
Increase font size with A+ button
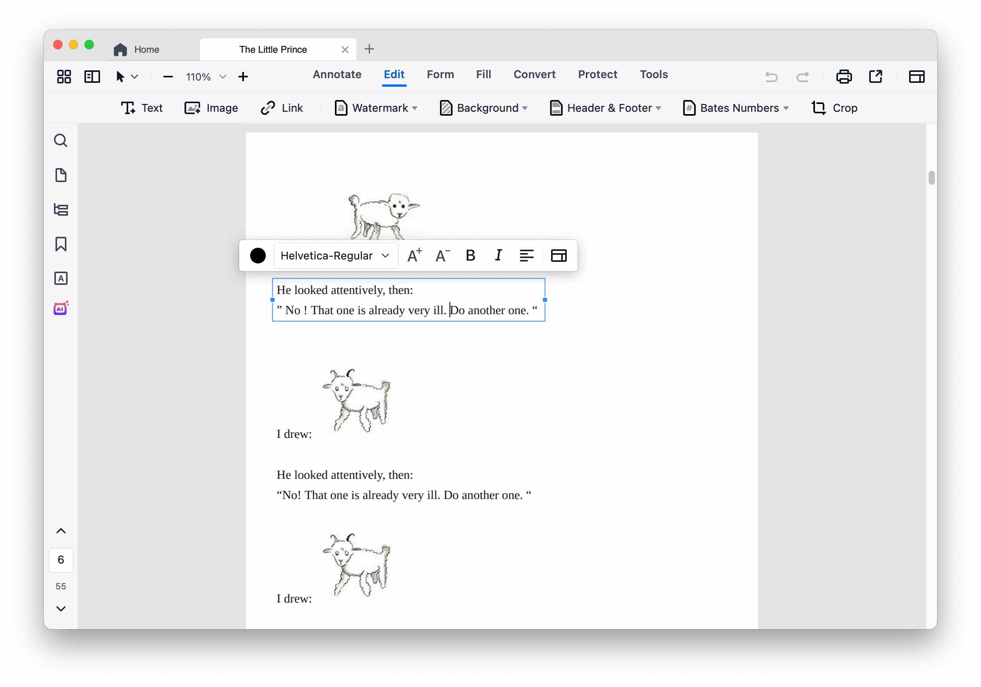(x=414, y=256)
